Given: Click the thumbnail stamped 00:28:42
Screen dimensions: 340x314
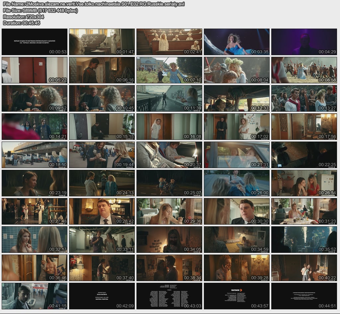Looking at the screenshot, I should point(102,211).
